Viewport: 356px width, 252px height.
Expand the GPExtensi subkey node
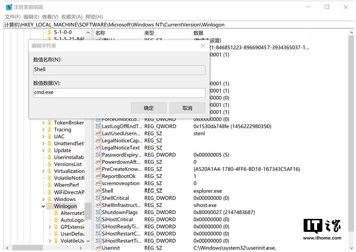click(x=49, y=227)
